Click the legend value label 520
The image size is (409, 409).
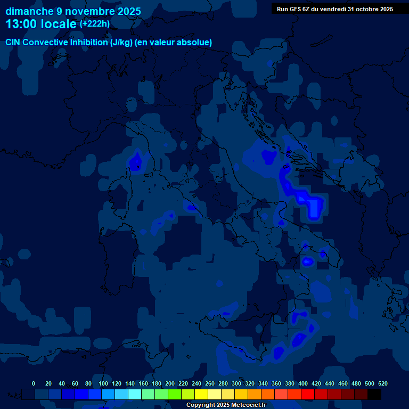click(x=382, y=383)
